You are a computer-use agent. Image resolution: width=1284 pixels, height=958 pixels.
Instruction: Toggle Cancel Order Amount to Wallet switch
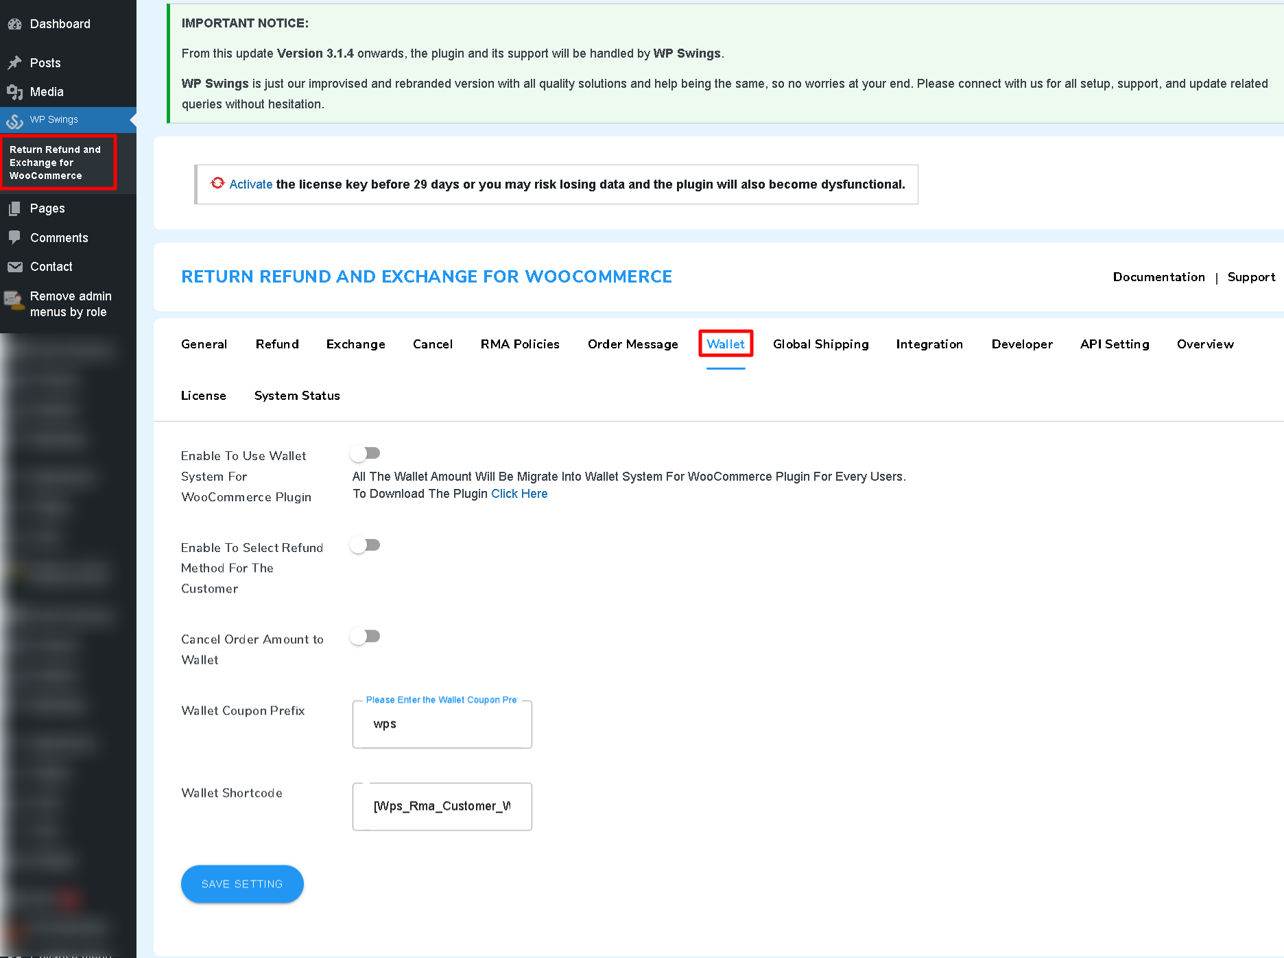365,636
